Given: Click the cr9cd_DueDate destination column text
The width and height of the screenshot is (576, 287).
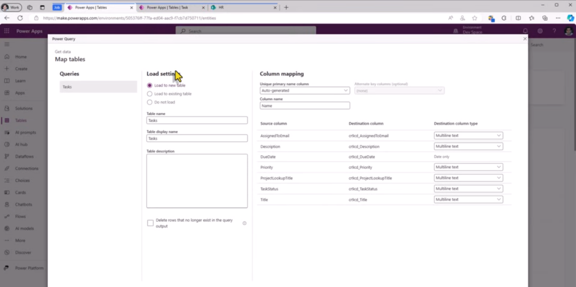Looking at the screenshot, I should pyautogui.click(x=362, y=157).
